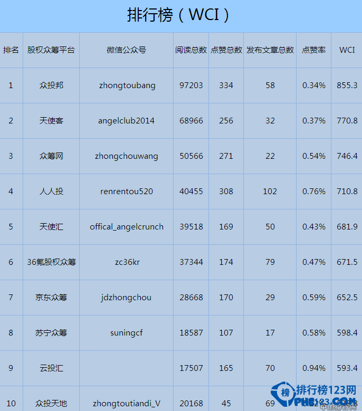Click platform name 36氪股权众筹
The image size is (362, 411).
point(51,262)
